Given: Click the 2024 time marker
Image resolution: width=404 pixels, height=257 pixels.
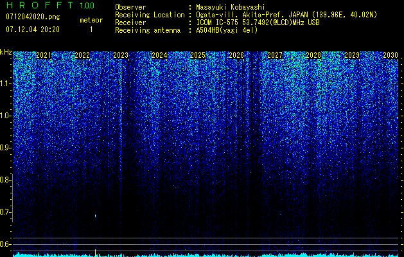Looking at the screenshot, I should pos(159,55).
